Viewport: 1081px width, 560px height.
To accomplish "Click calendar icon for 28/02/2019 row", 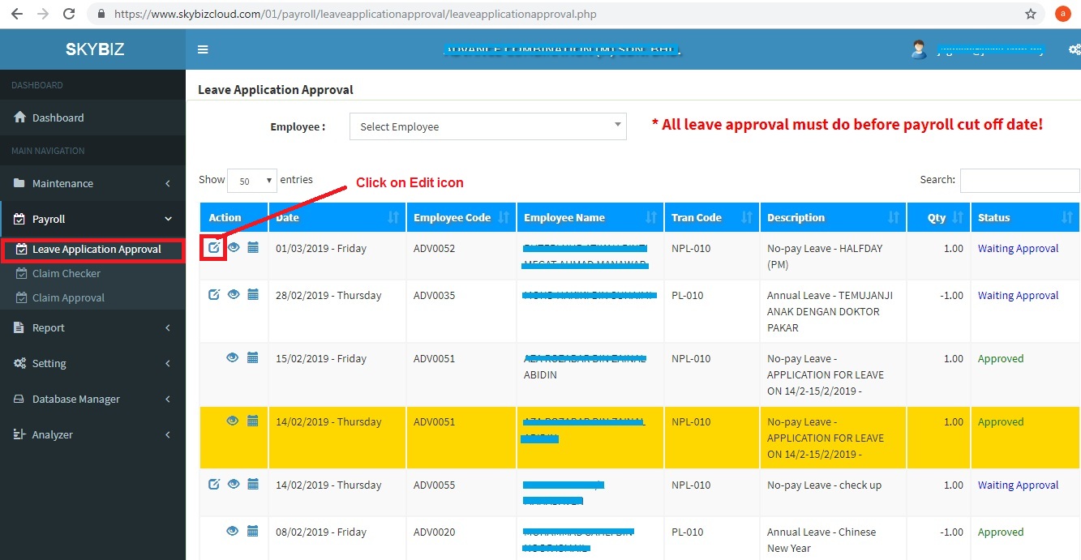I will [253, 295].
